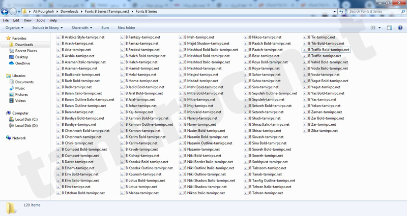The height and width of the screenshot is (216, 407).
Task: Open the Share with dropdown
Action: point(81,28)
